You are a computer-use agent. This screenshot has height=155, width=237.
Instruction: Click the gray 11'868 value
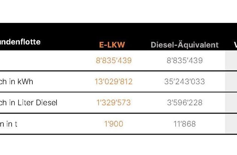pyautogui.click(x=184, y=124)
